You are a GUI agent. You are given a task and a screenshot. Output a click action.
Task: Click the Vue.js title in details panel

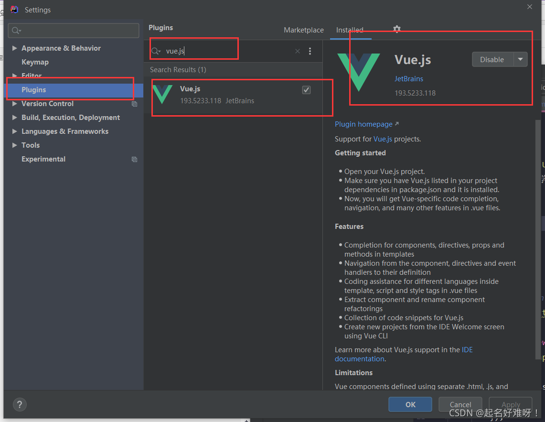[413, 60]
